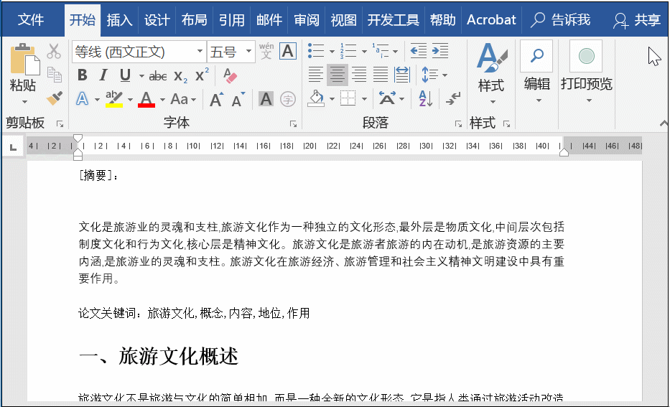
Task: Apply text effects outlined A
Action: pos(82,99)
